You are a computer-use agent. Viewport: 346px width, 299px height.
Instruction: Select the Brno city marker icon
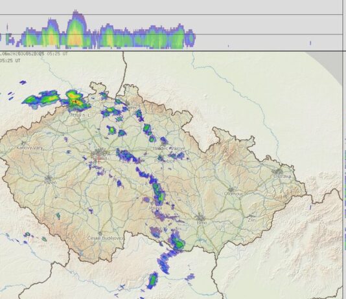pyautogui.click(x=201, y=217)
